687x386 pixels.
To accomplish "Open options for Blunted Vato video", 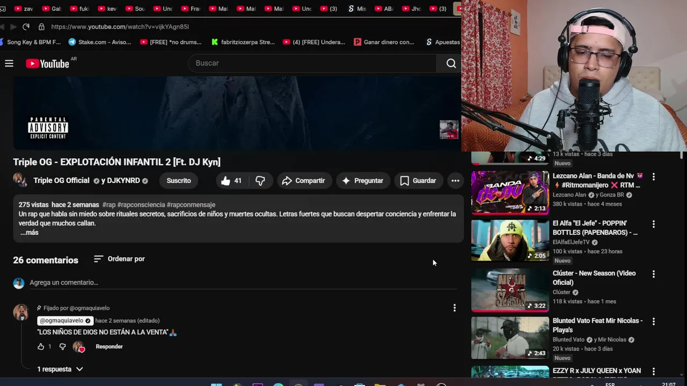I will tap(653, 322).
